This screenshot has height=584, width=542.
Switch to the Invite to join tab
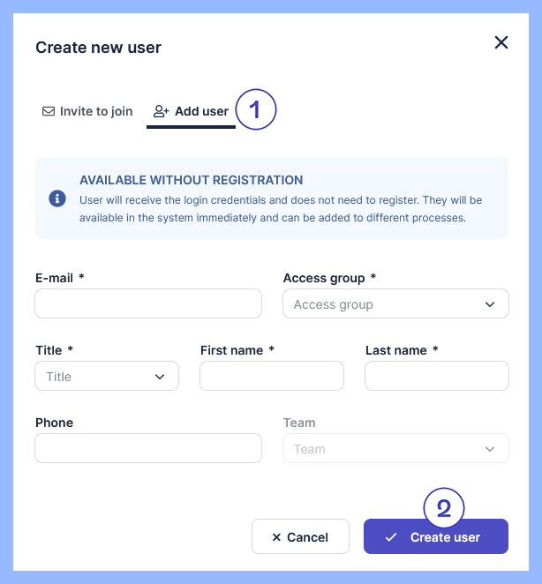point(87,112)
